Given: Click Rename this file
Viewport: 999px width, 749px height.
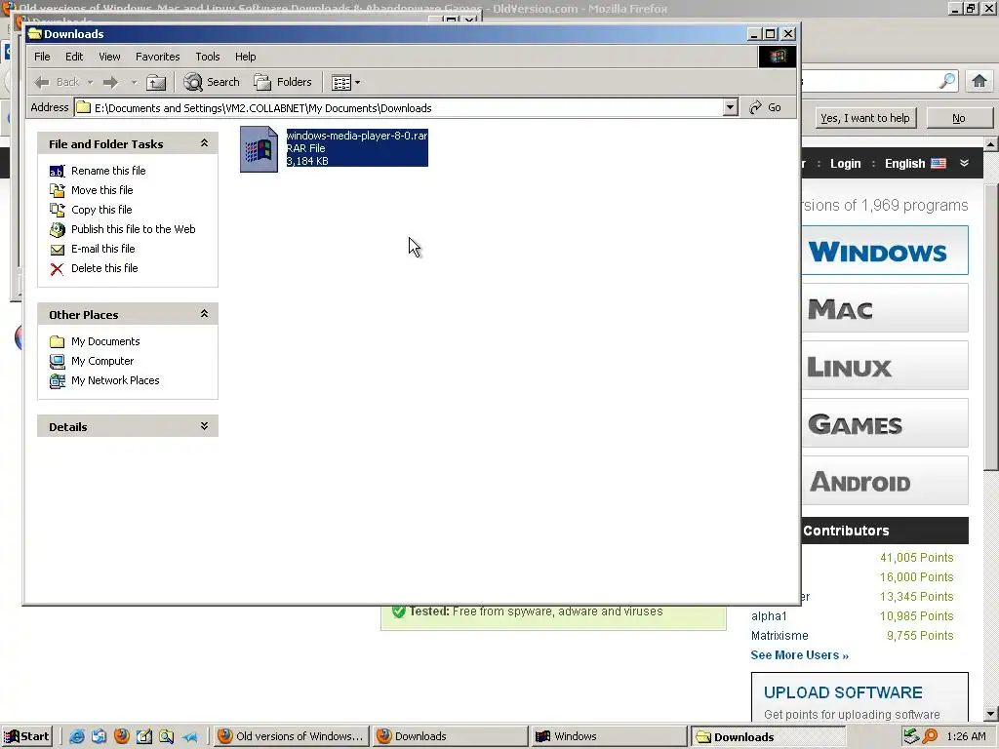Looking at the screenshot, I should [108, 171].
